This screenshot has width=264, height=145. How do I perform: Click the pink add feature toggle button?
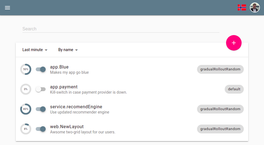[x=234, y=43]
